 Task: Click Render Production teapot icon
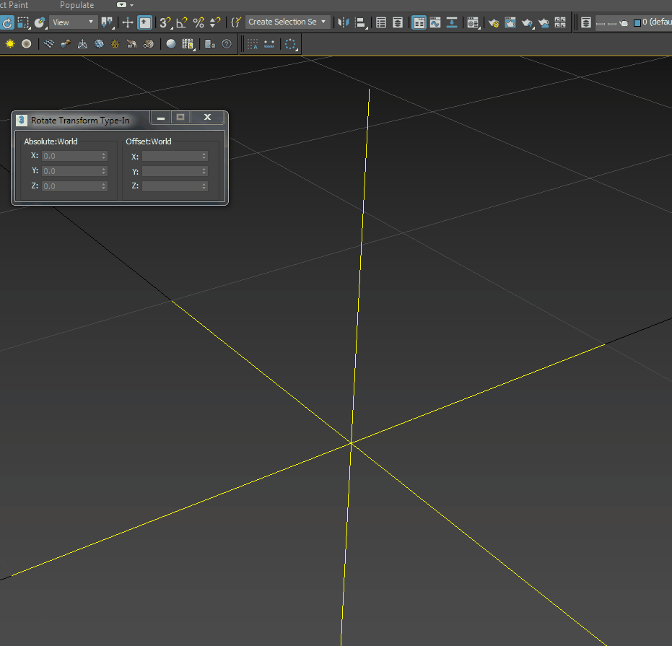click(527, 22)
